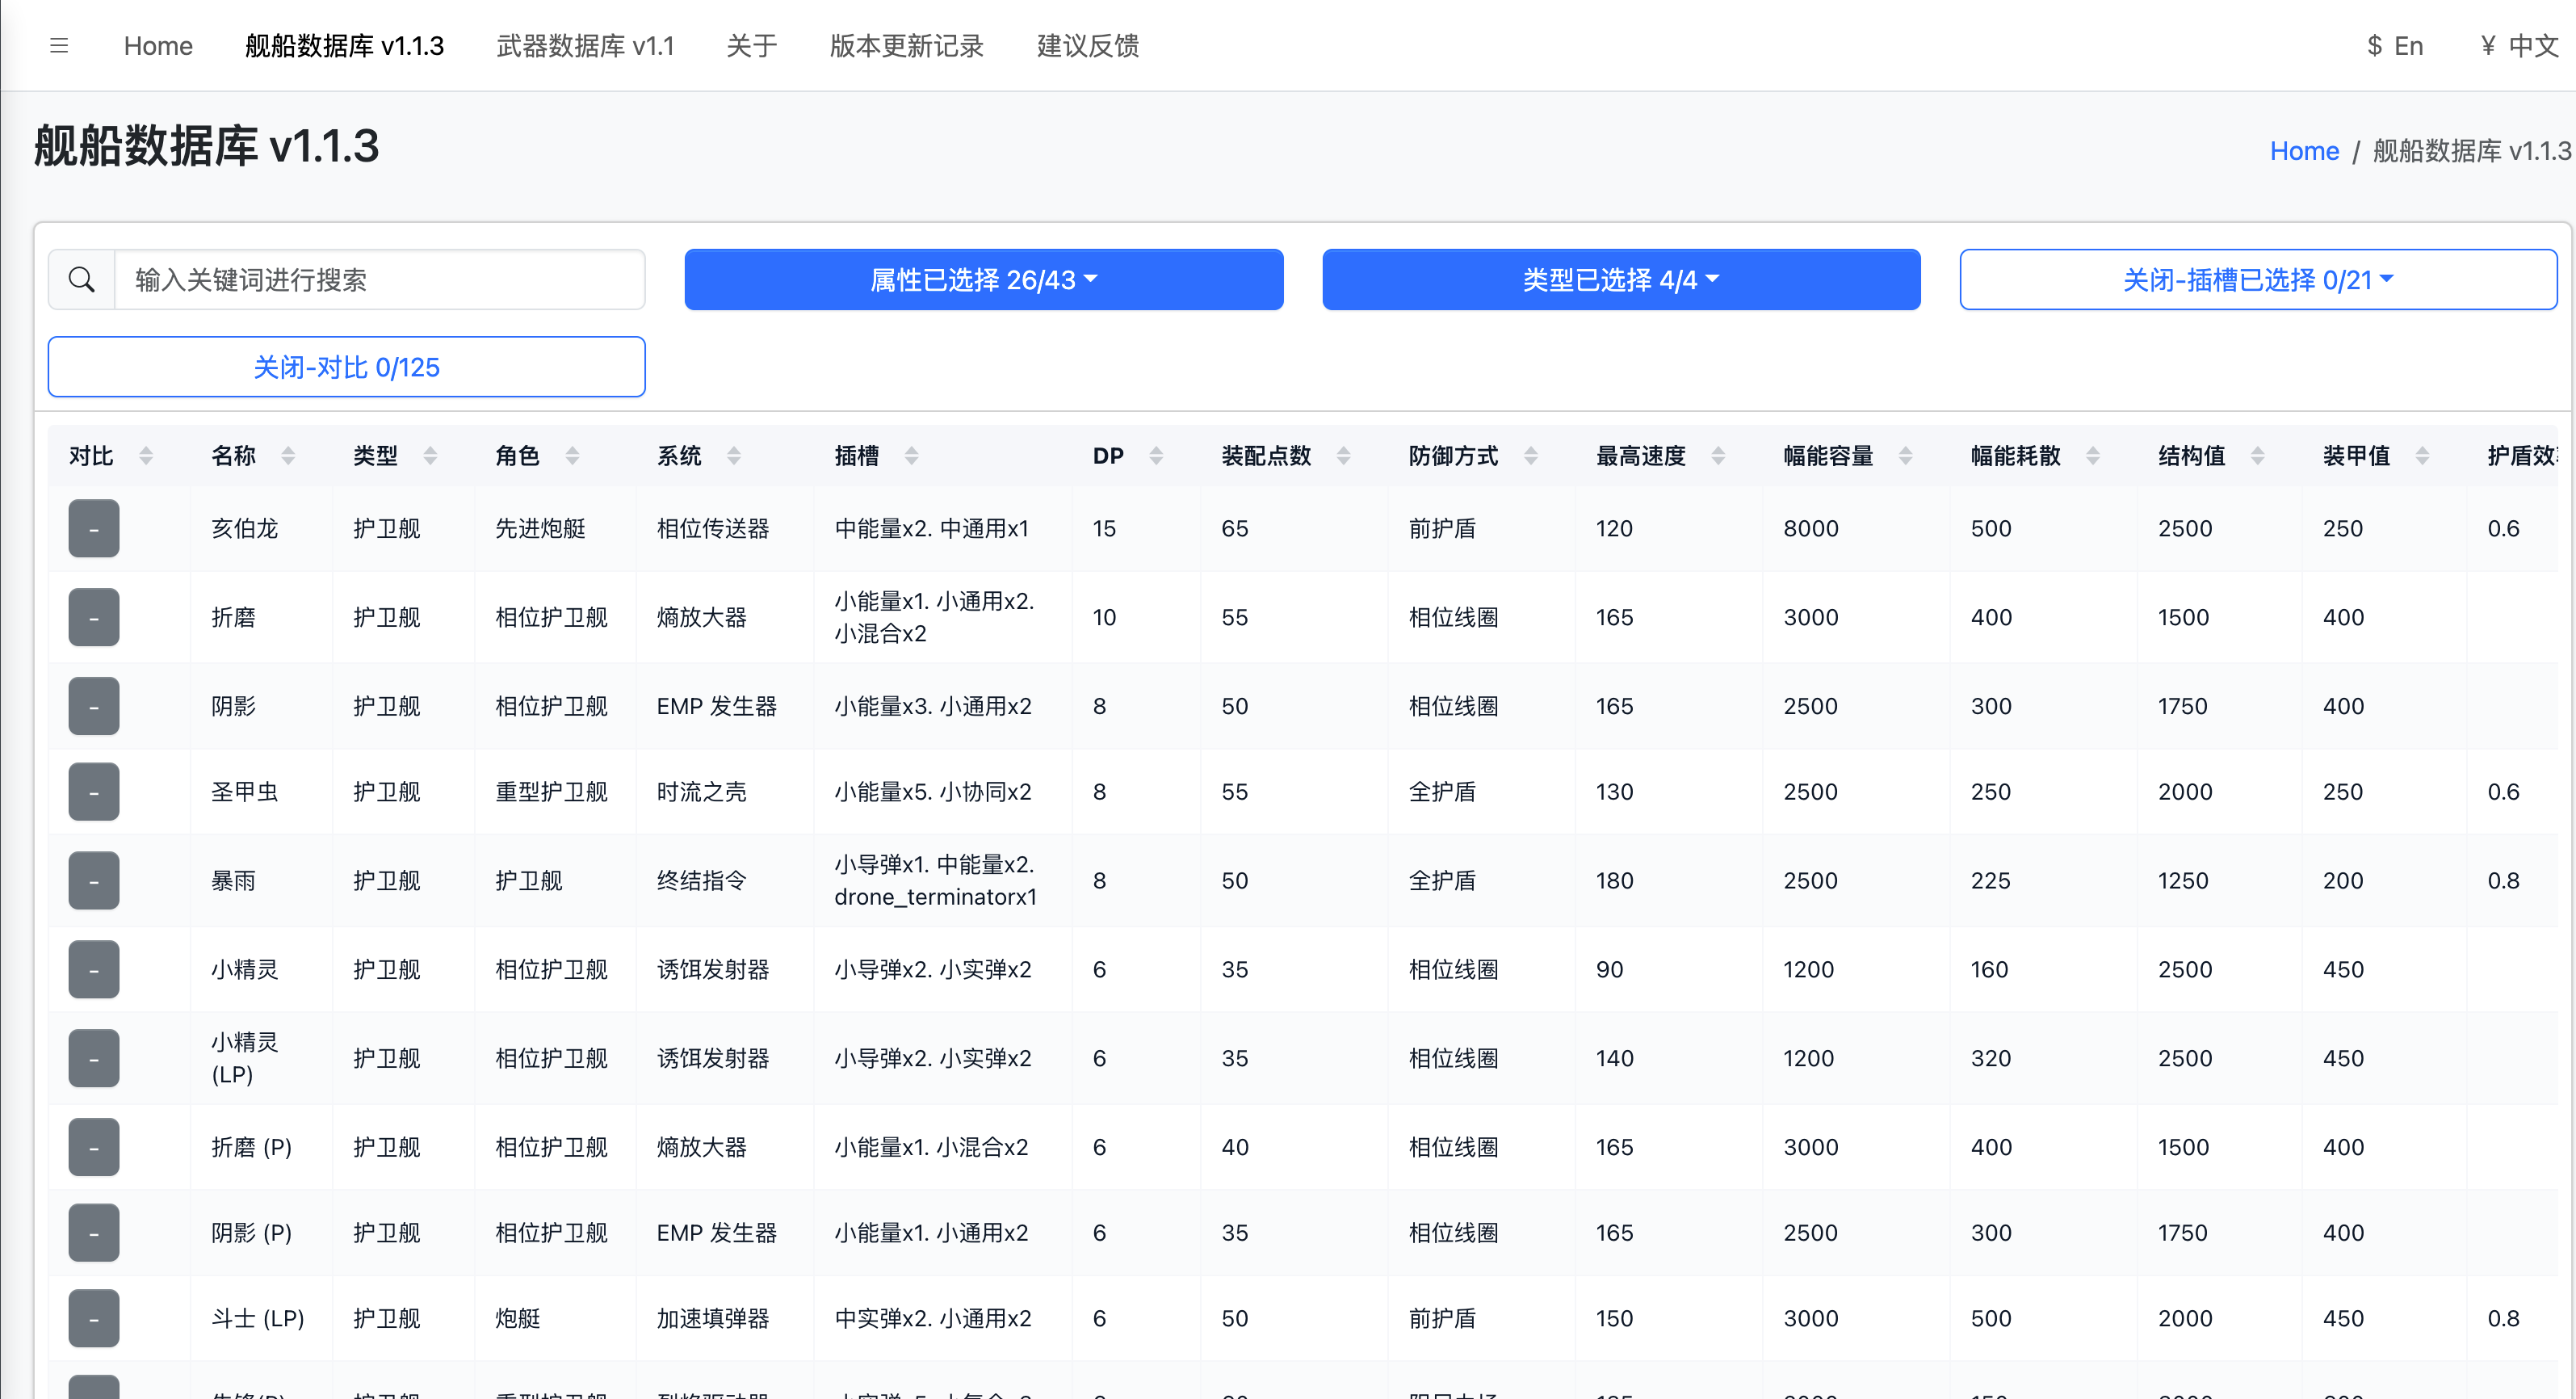Click the Home breadcrumb link
This screenshot has height=1399, width=2576.
tap(2304, 150)
